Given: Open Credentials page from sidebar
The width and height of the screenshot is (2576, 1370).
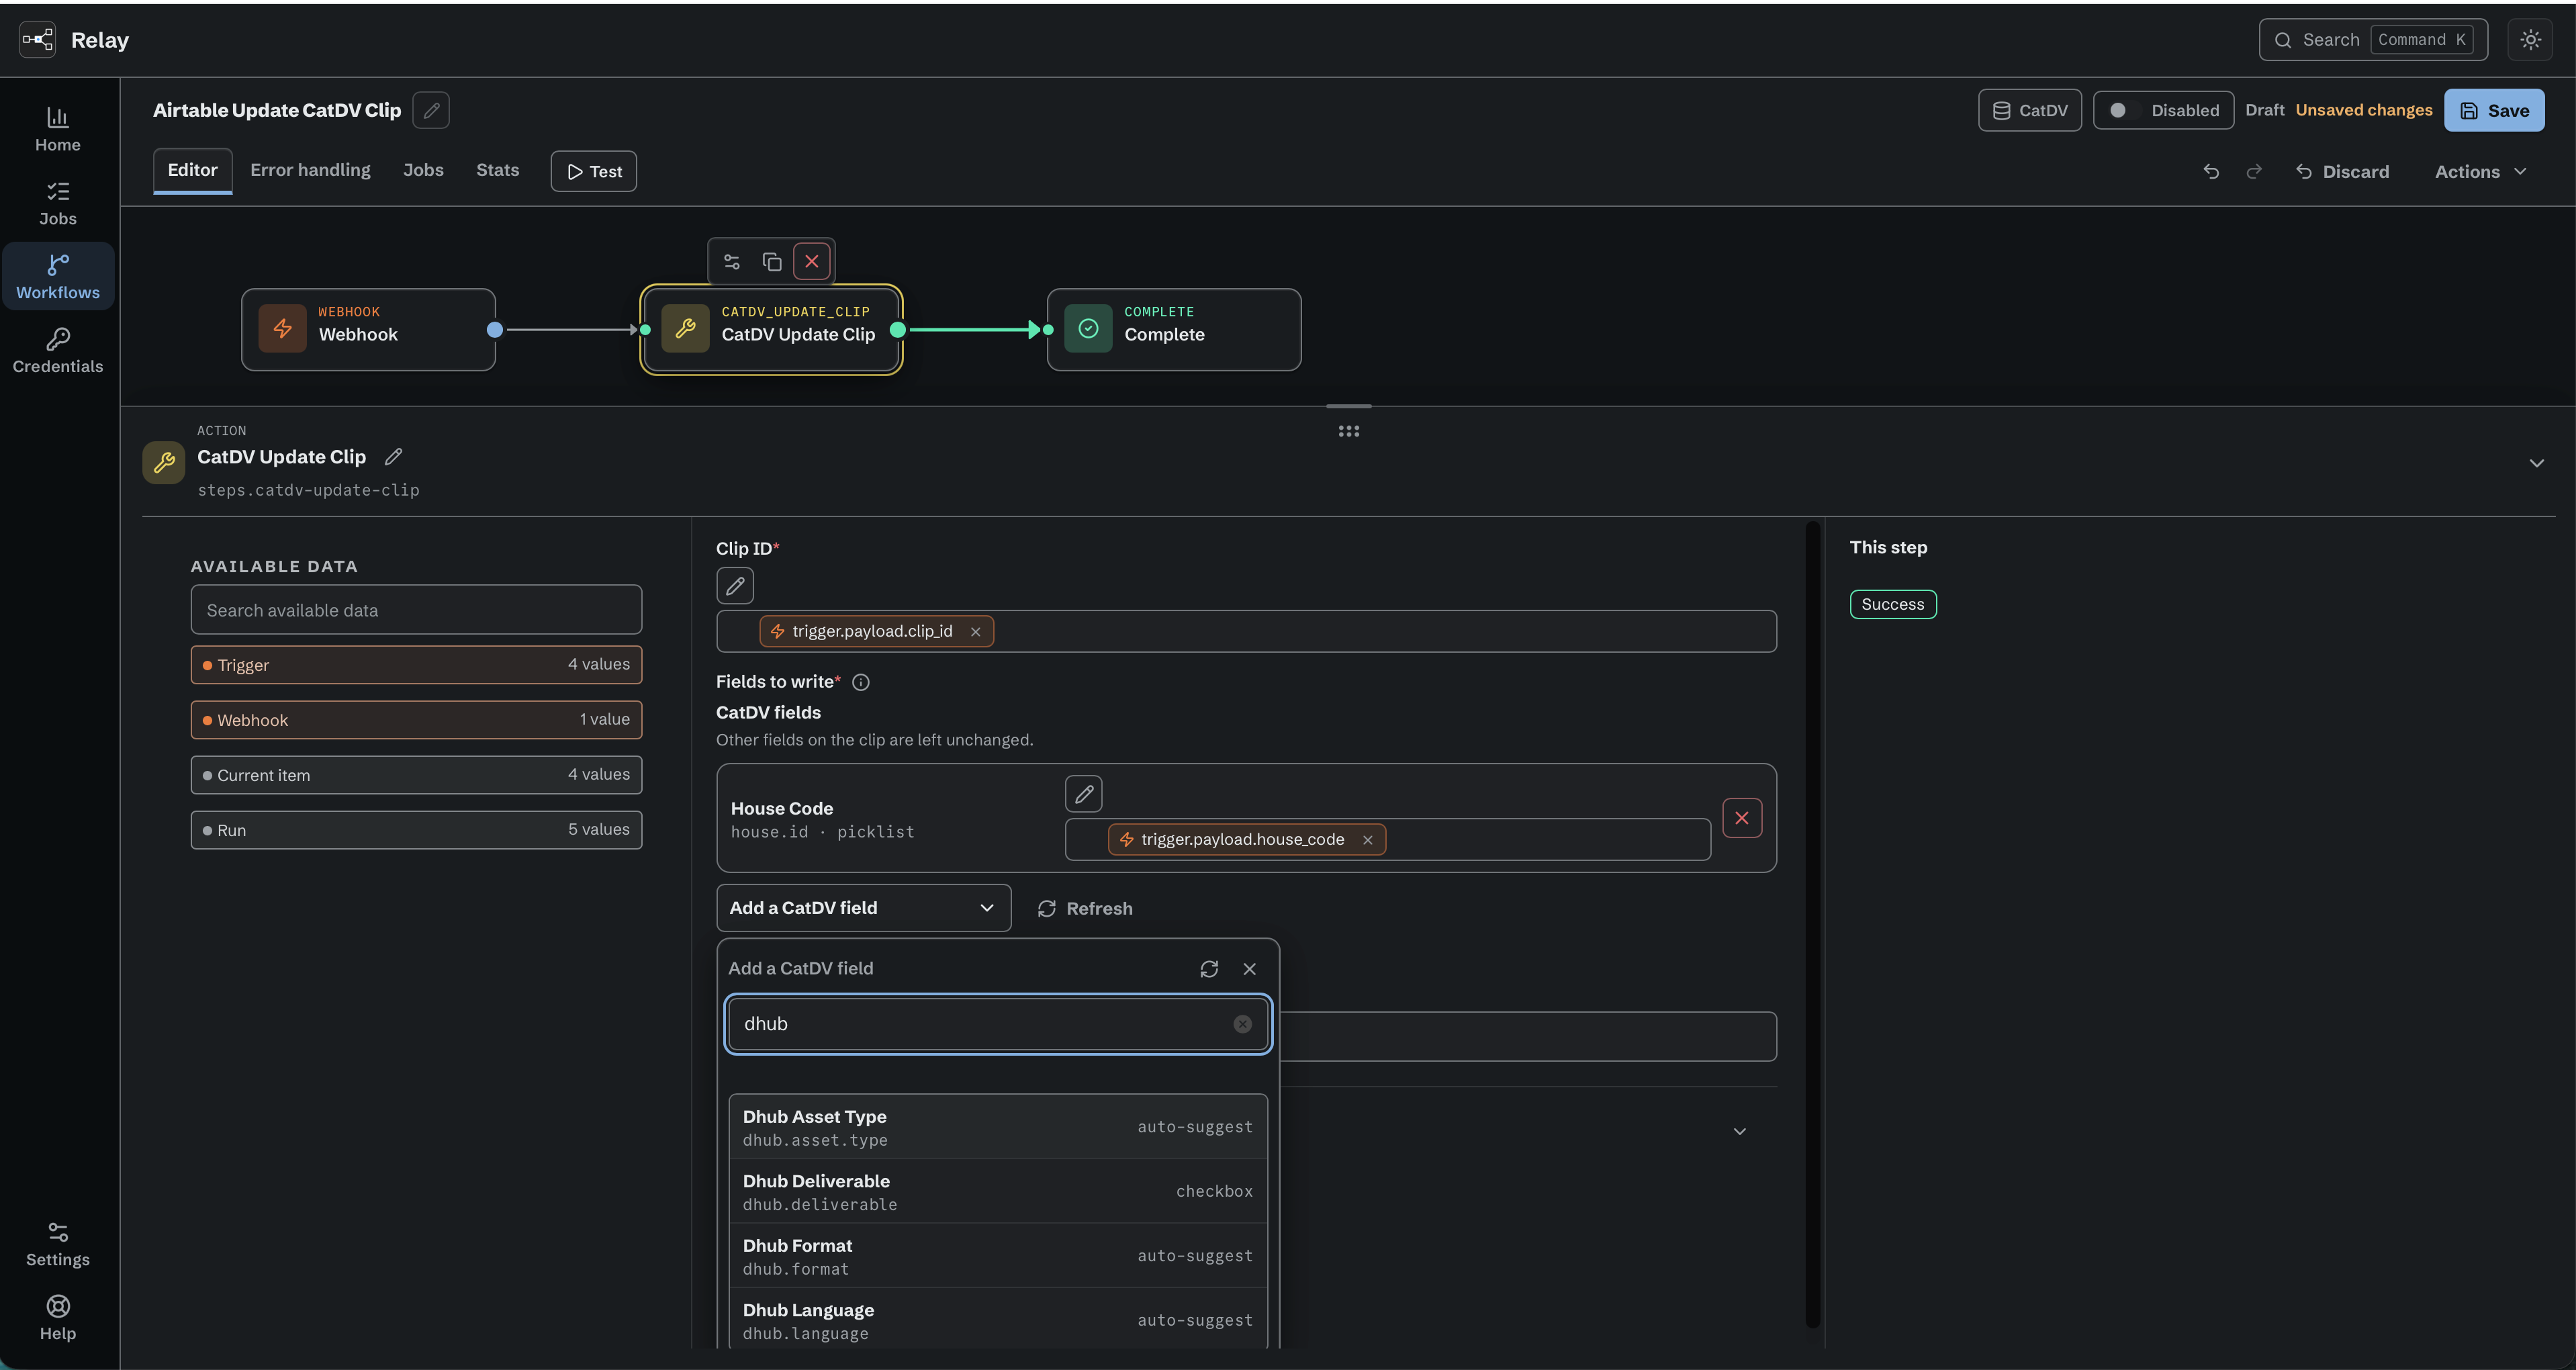Looking at the screenshot, I should point(58,351).
